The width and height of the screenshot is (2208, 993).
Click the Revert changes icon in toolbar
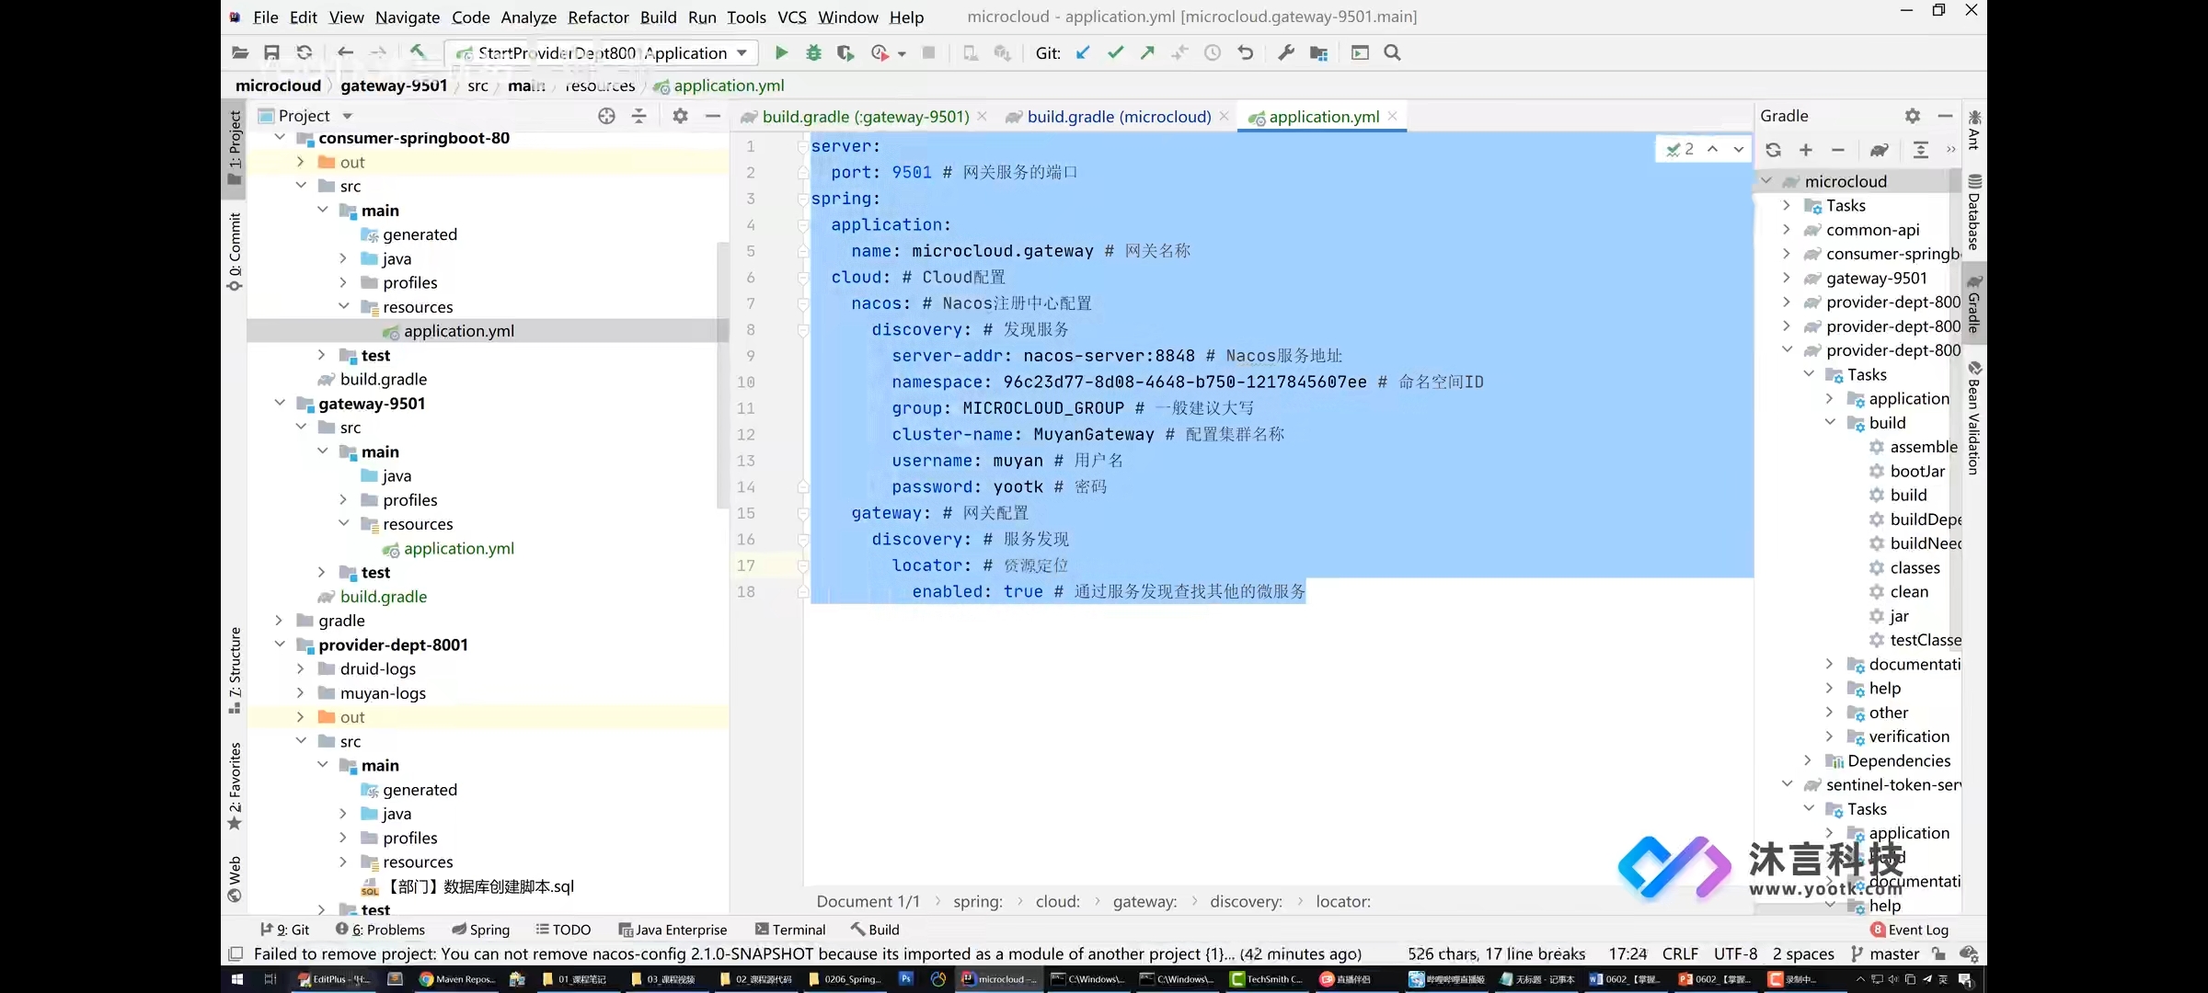(x=1245, y=52)
